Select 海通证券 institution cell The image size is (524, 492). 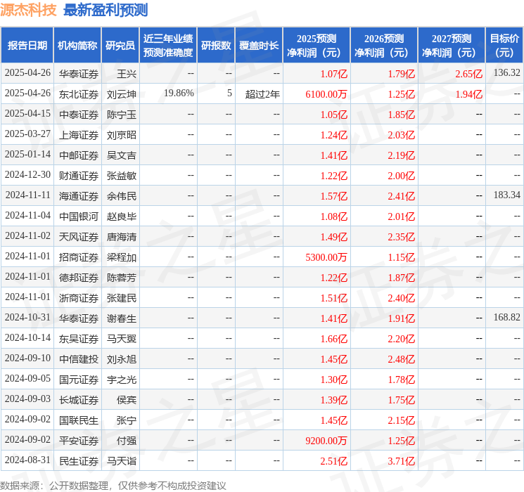[79, 196]
